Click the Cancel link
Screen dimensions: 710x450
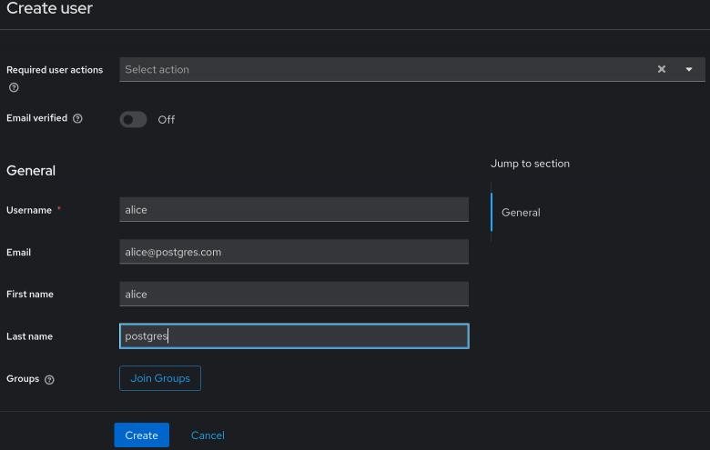[208, 435]
